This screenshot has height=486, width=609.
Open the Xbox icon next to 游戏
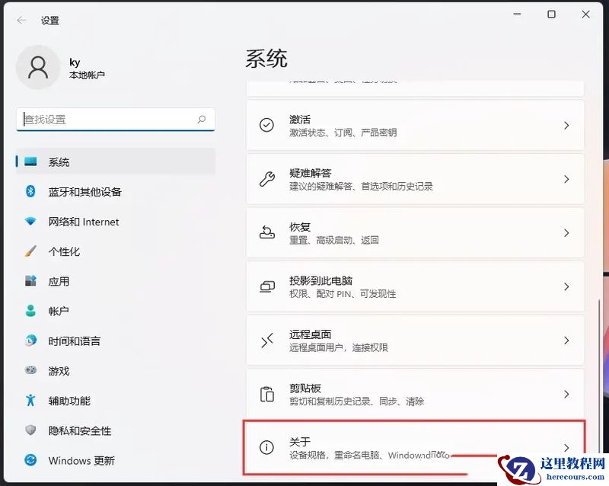(29, 371)
